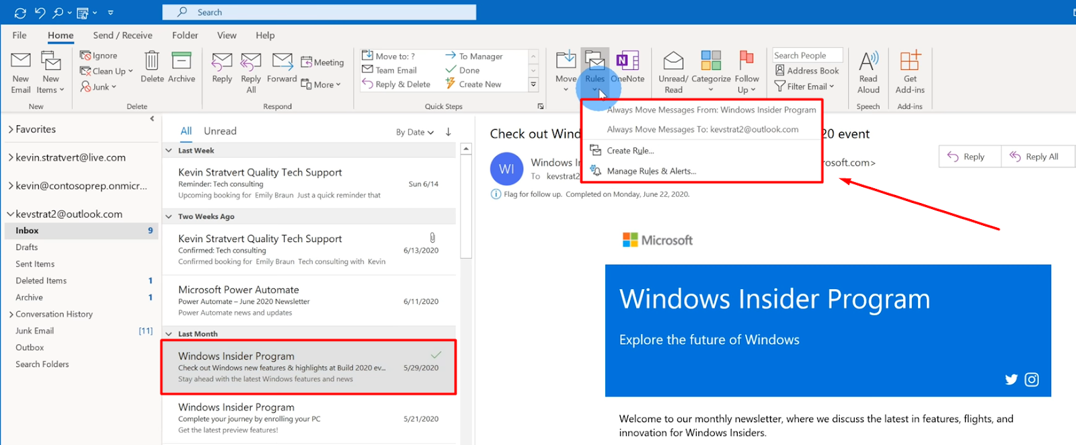Viewport: 1076px width, 445px height.
Task: Open the Filter Email dropdown
Action: click(804, 86)
